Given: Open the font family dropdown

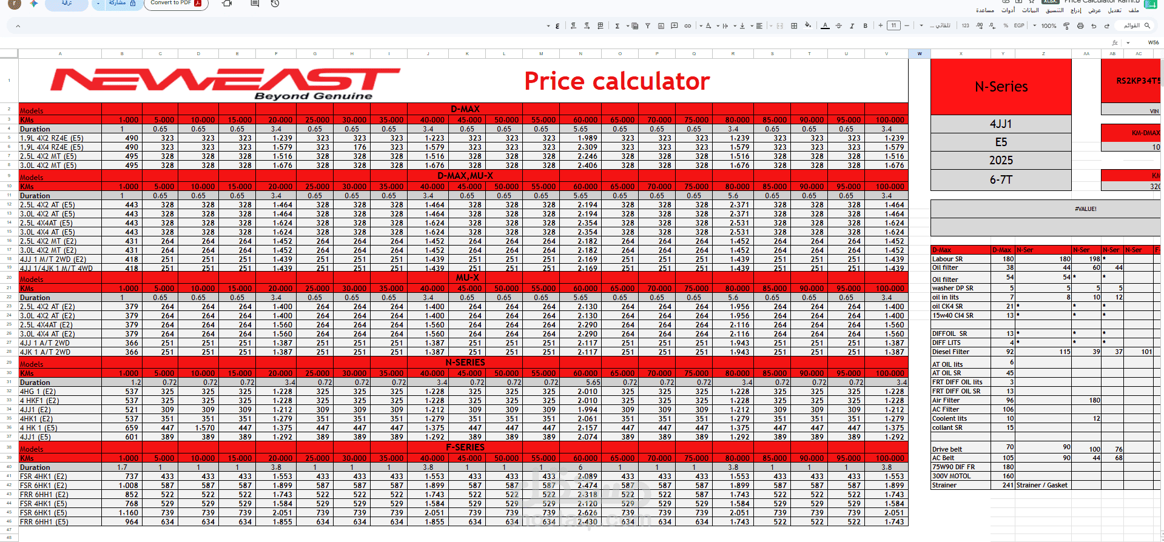Looking at the screenshot, I should point(939,26).
